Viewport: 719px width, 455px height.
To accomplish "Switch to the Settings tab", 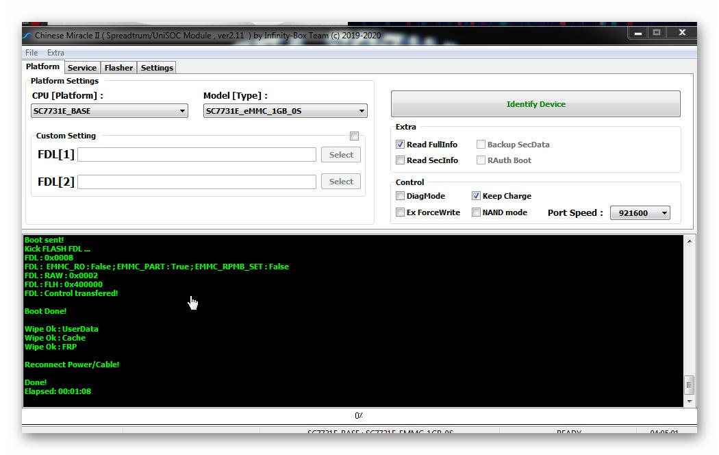I will (x=157, y=68).
